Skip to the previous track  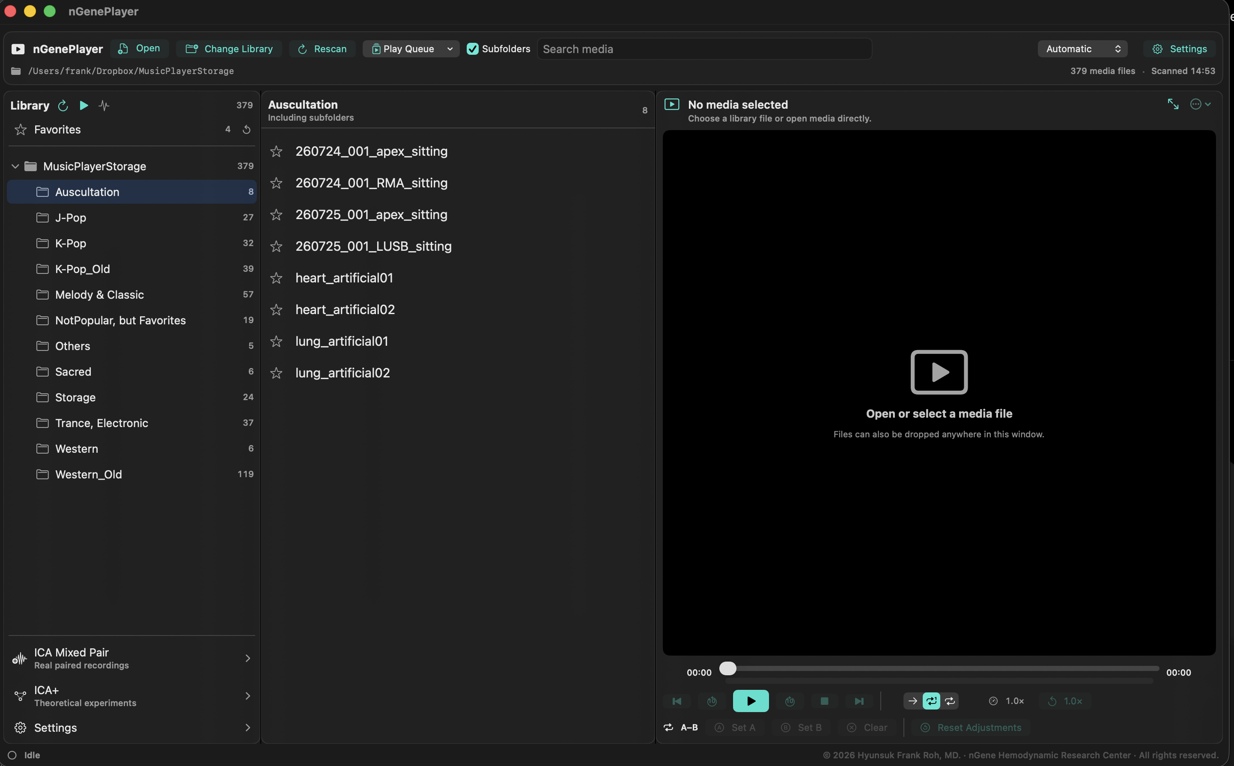(677, 701)
